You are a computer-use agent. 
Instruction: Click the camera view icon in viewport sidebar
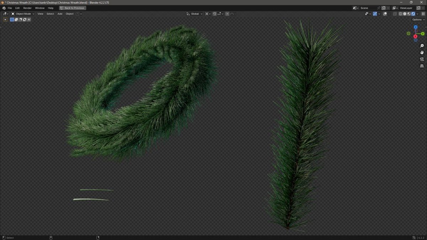(422, 59)
